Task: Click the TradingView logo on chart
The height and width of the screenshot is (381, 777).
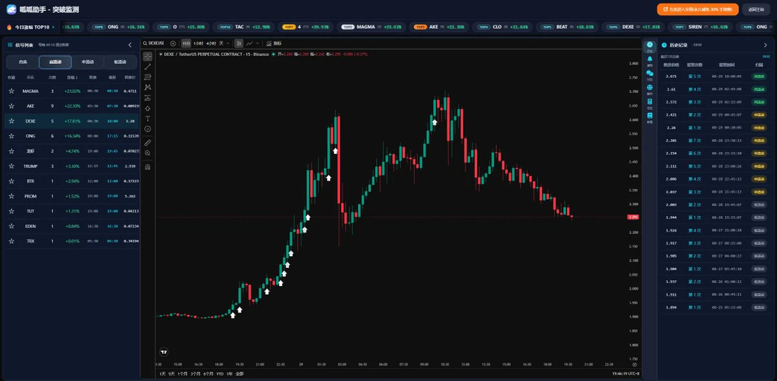Action: coord(164,353)
